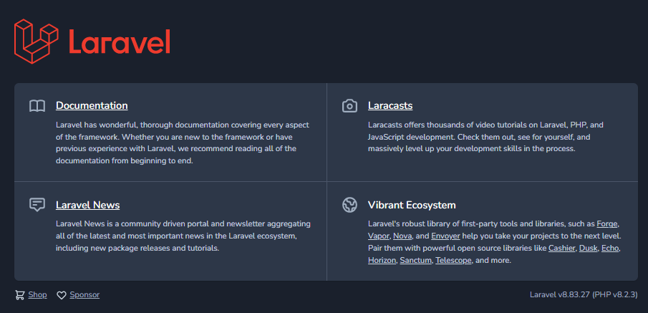The width and height of the screenshot is (648, 313).
Task: Open the Documentation heading link
Action: [92, 106]
